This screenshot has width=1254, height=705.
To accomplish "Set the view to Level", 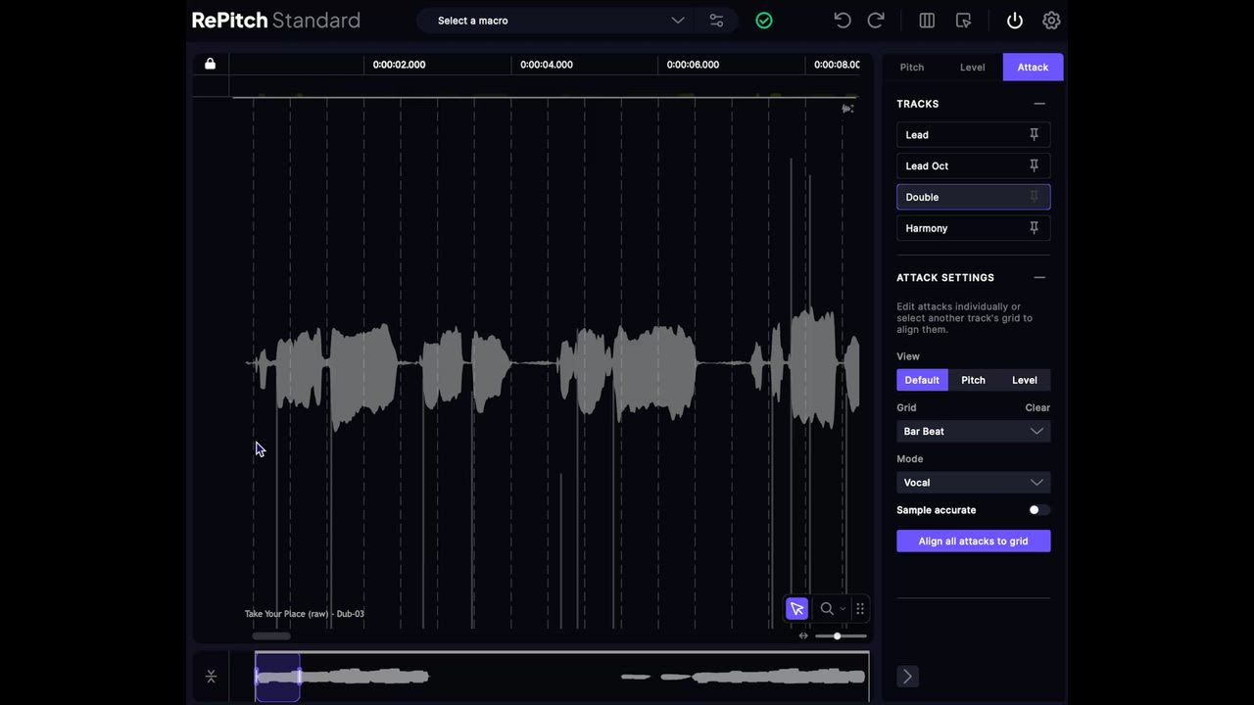I will (1025, 380).
